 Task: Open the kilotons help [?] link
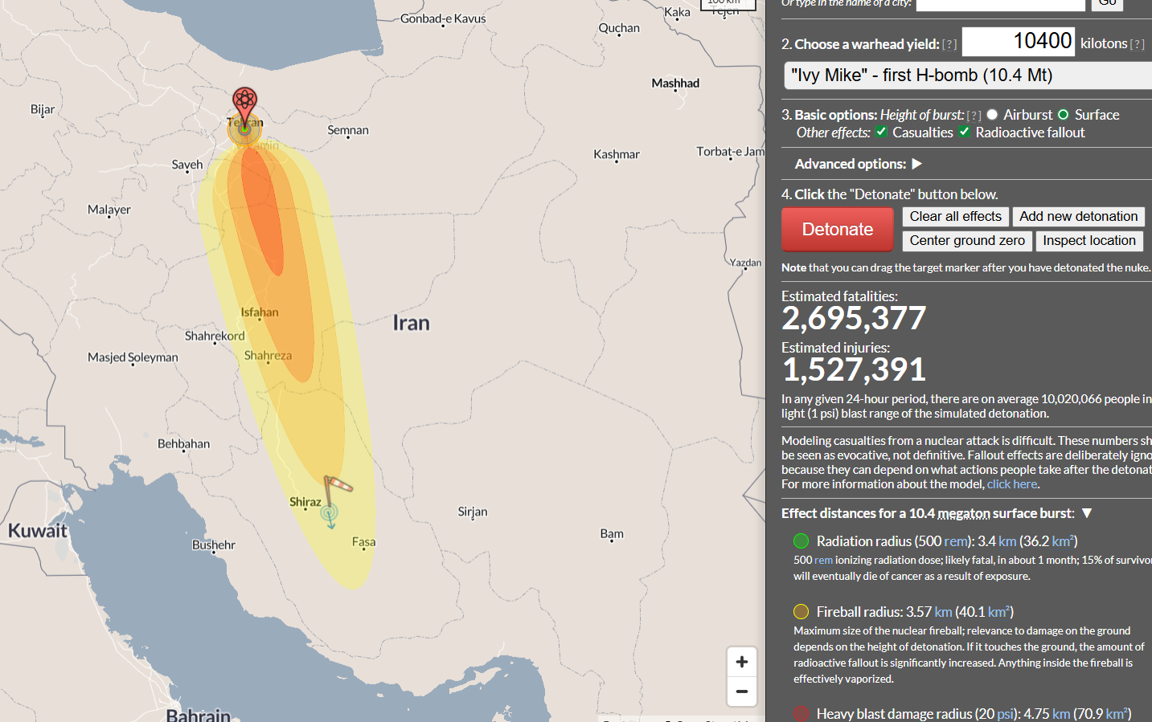(1137, 45)
